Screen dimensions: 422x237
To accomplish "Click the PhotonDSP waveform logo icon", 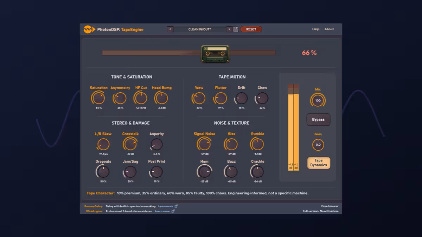I will (x=89, y=29).
